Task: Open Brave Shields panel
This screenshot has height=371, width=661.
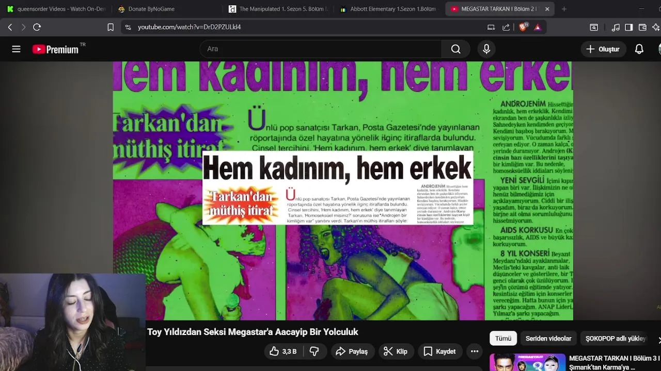Action: coord(523,27)
